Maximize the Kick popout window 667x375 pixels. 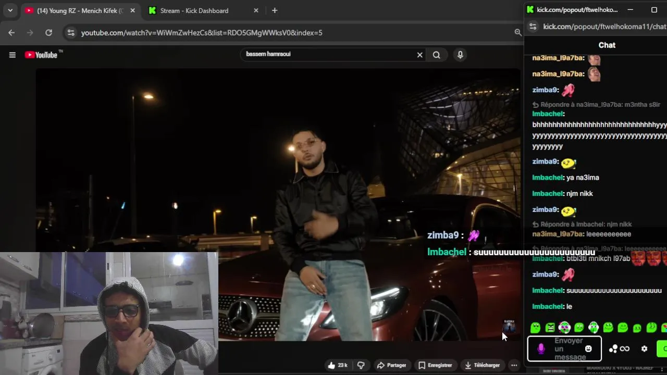(x=654, y=9)
